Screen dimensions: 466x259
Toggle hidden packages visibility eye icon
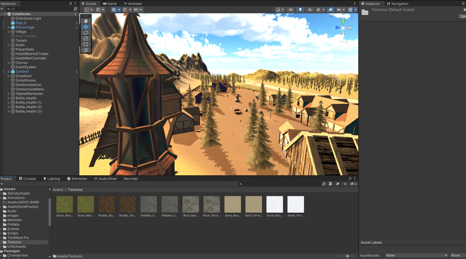point(353,184)
